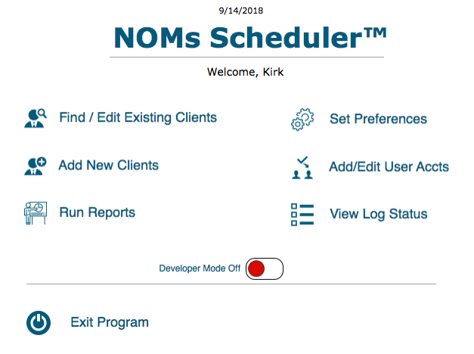
Task: Open the Run Reports text link
Action: tap(97, 213)
